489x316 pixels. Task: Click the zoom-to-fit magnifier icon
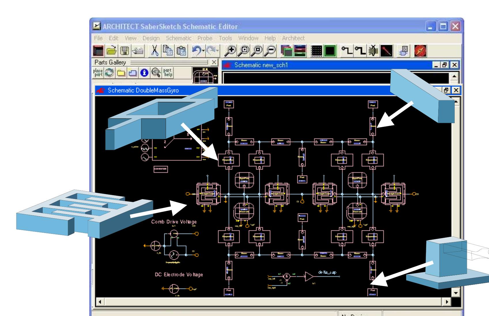[x=244, y=51]
